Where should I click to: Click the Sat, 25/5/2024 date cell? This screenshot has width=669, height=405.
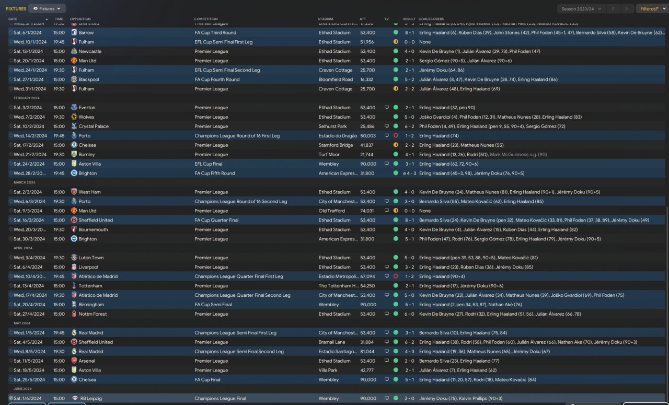pos(29,380)
